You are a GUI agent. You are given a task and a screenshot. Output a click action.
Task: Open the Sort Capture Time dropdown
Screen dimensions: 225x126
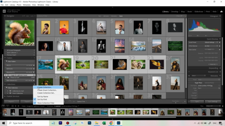[x=82, y=101]
